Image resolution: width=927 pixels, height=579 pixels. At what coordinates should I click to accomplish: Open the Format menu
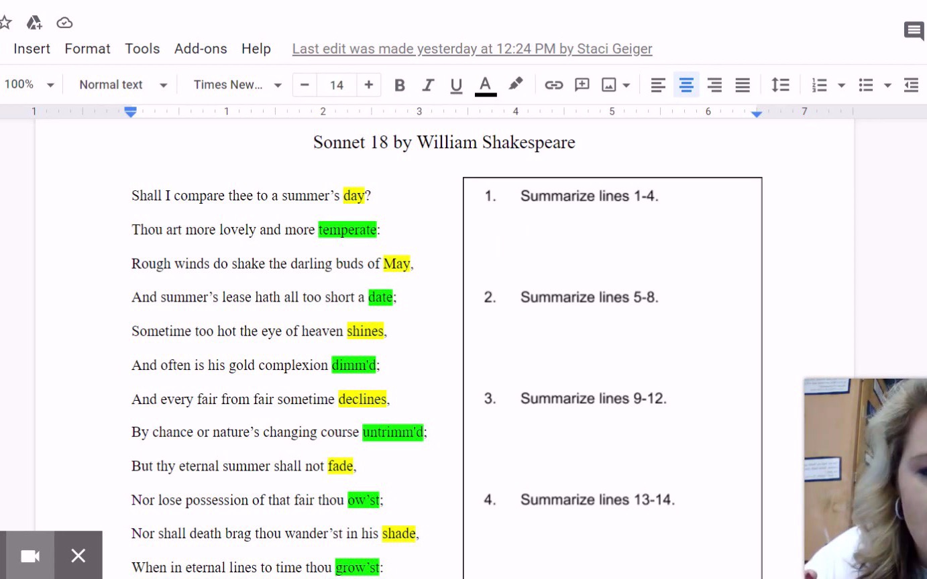pos(87,49)
